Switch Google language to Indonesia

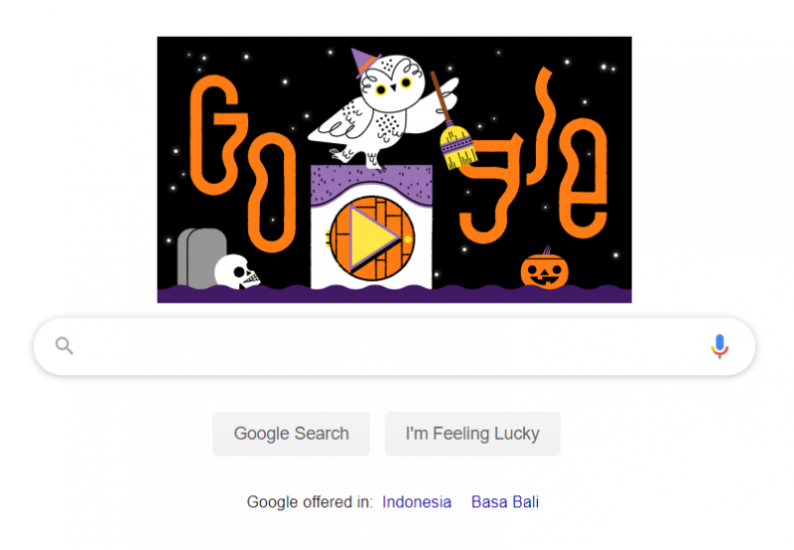[417, 502]
